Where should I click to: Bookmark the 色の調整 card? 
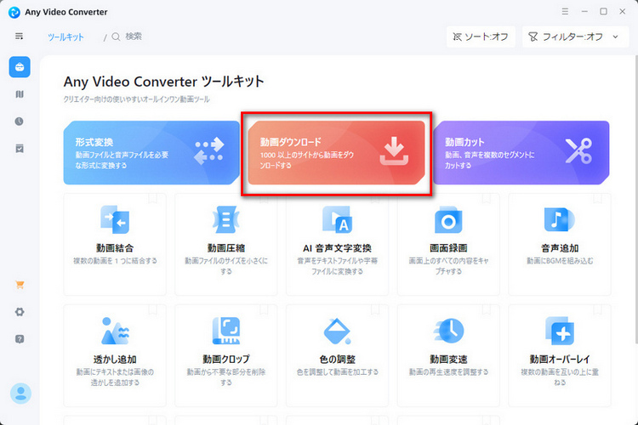375,310
